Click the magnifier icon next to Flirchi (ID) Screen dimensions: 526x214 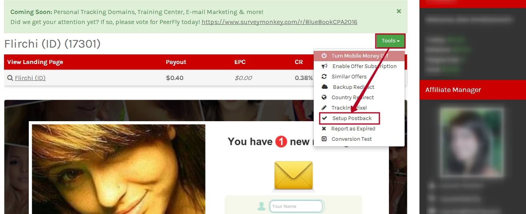point(10,78)
